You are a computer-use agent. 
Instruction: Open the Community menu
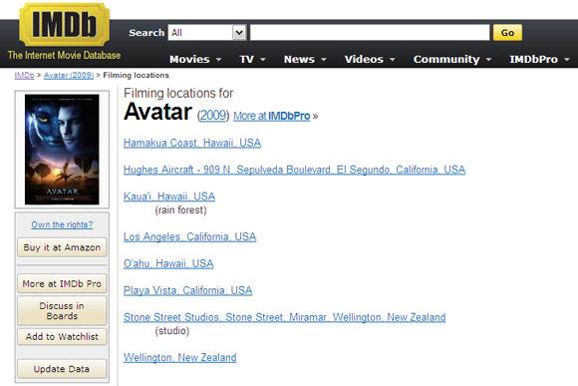(x=452, y=59)
